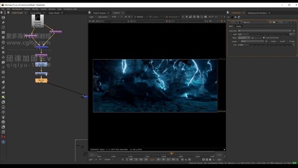Pause viewer updates with pause icon

(x=205, y=17)
